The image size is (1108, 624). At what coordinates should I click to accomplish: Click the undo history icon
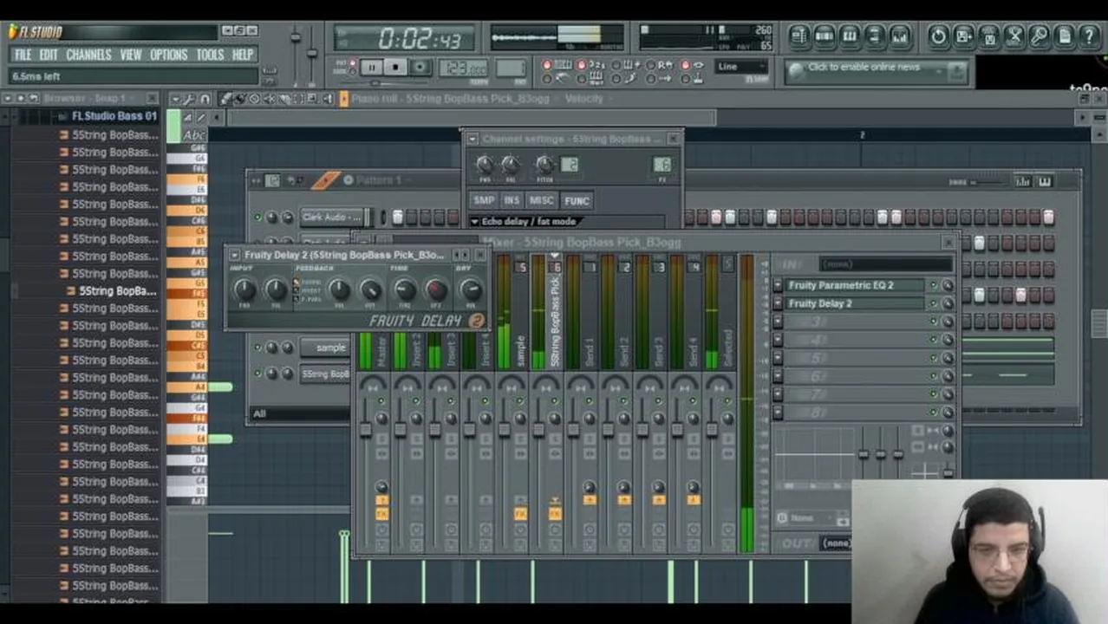[939, 36]
